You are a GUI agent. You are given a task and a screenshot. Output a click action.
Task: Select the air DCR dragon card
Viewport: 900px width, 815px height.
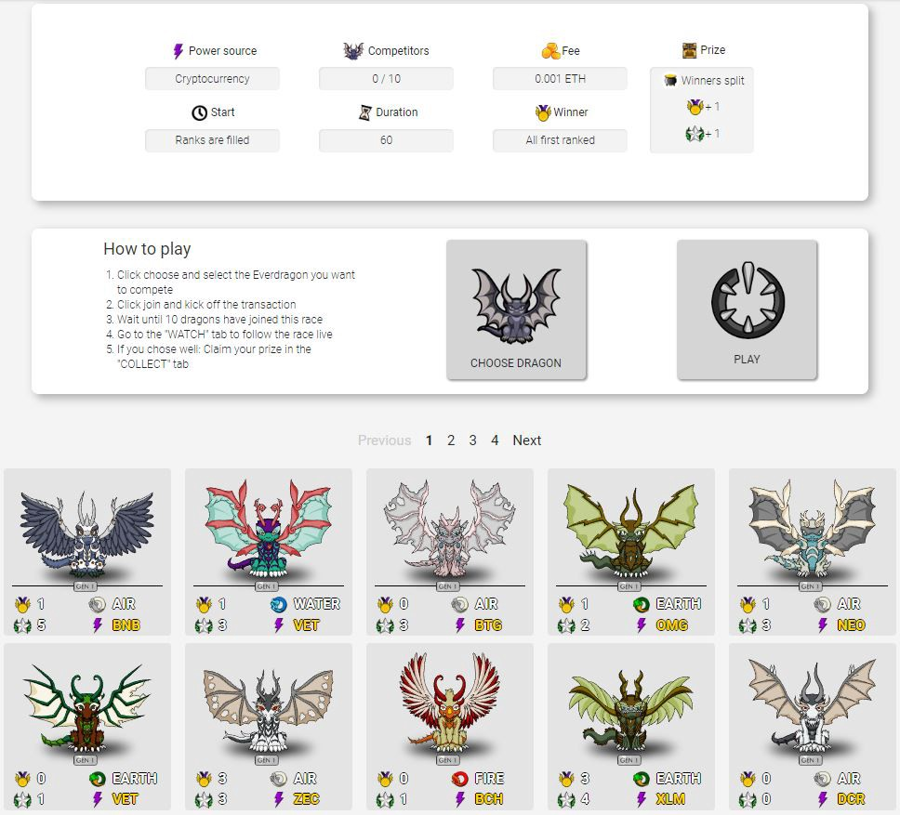[813, 727]
